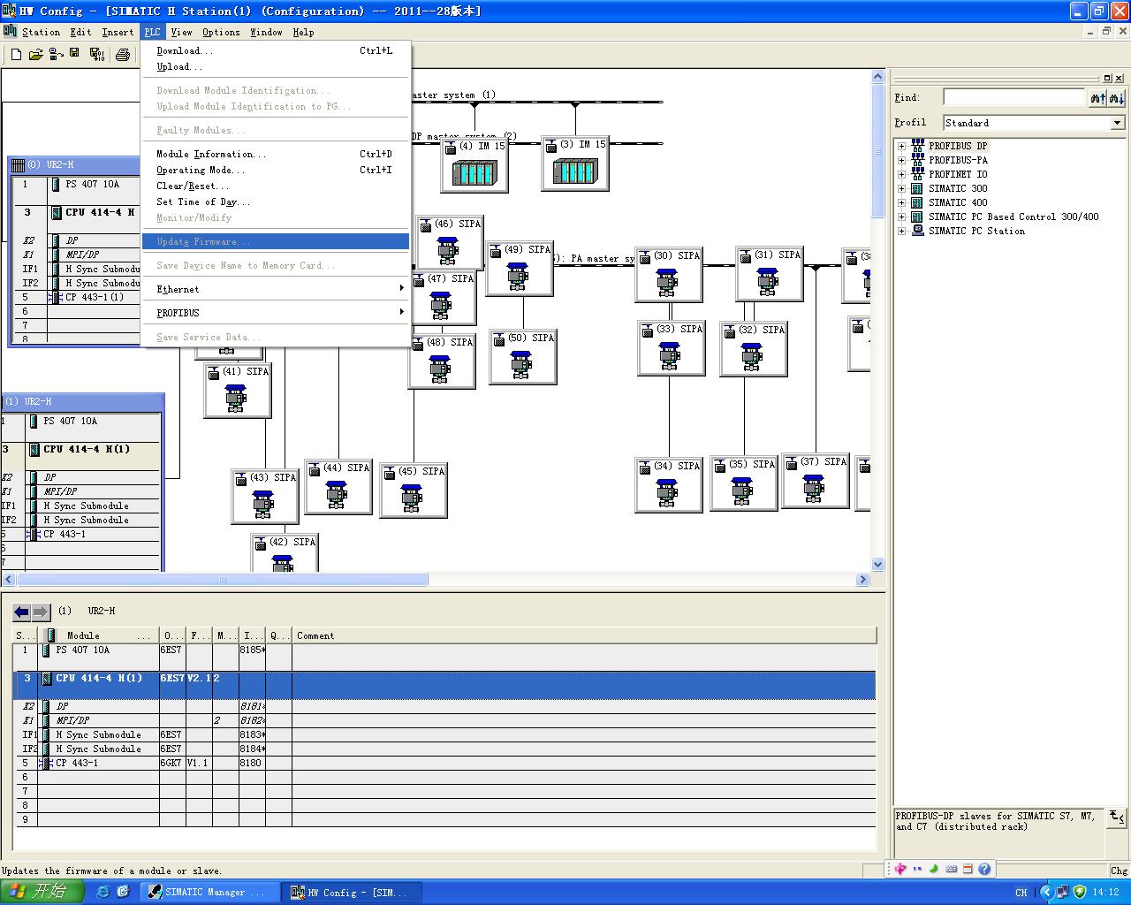Click the station view vertical scrollbar down arrow
This screenshot has width=1131, height=905.
pos(877,564)
